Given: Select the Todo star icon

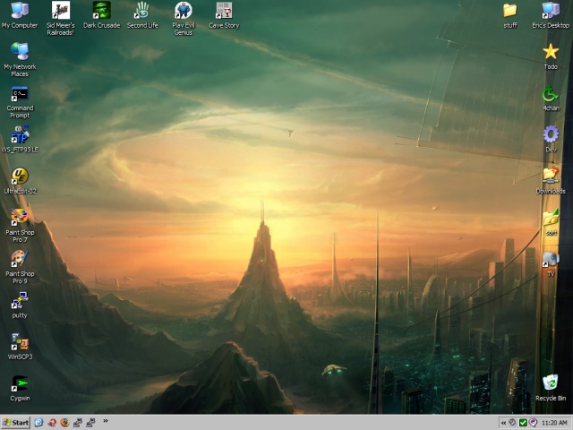Looking at the screenshot, I should pyautogui.click(x=551, y=56).
